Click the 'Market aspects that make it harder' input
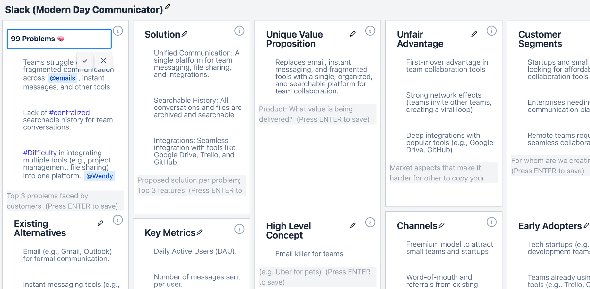Screen dimensions: 590x289 point(444,173)
